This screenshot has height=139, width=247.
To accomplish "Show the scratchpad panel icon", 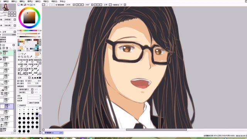I will click(x=34, y=5).
